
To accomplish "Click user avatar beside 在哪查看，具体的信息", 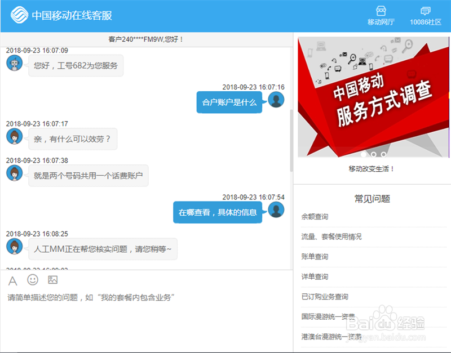I will tap(276, 209).
